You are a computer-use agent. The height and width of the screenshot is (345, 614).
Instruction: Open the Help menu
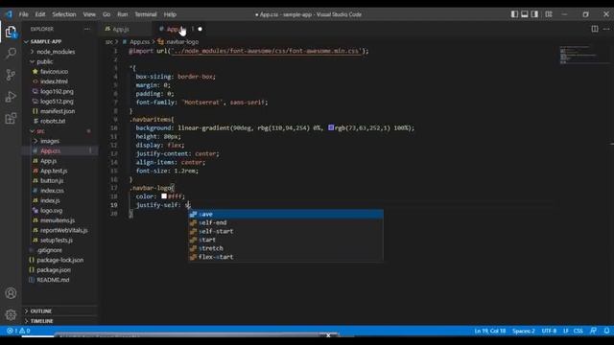click(x=170, y=14)
